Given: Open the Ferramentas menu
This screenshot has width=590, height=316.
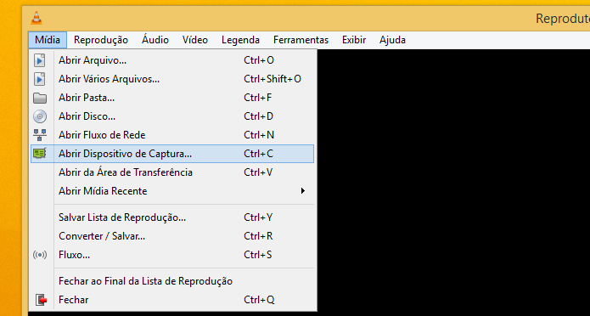Looking at the screenshot, I should tap(301, 40).
